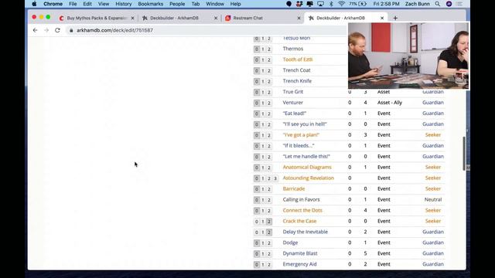The width and height of the screenshot is (495, 278).
Task: Set Thermos quantity to 1
Action: coord(263,49)
